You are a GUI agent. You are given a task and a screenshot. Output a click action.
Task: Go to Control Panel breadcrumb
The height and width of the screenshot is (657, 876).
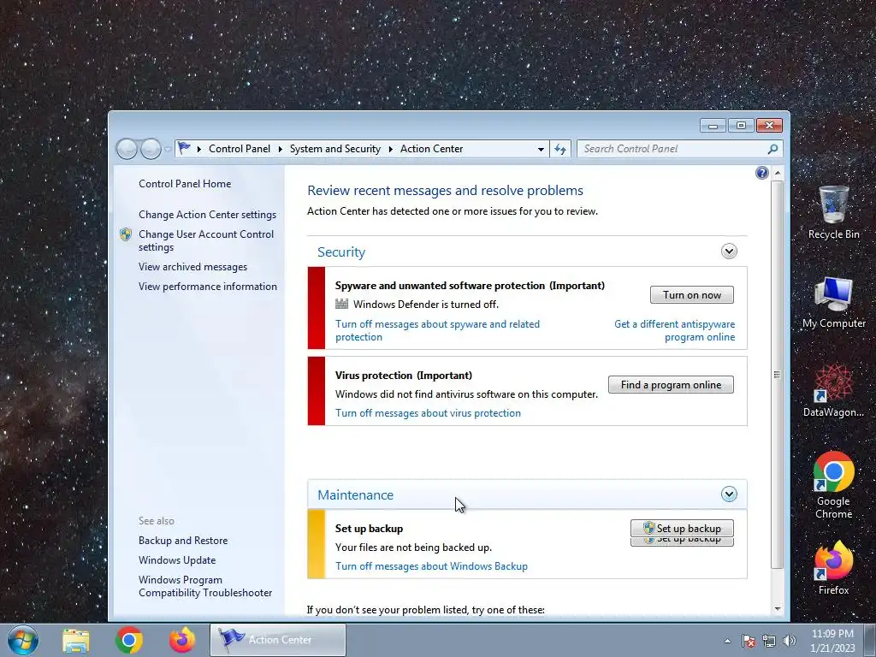pos(240,149)
